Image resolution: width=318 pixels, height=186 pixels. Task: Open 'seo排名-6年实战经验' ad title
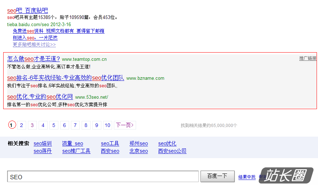click(x=66, y=78)
